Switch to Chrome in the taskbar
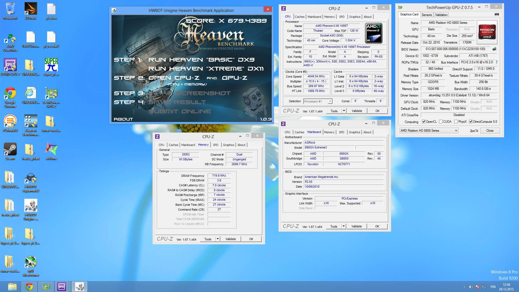This screenshot has height=292, width=519. [x=29, y=287]
